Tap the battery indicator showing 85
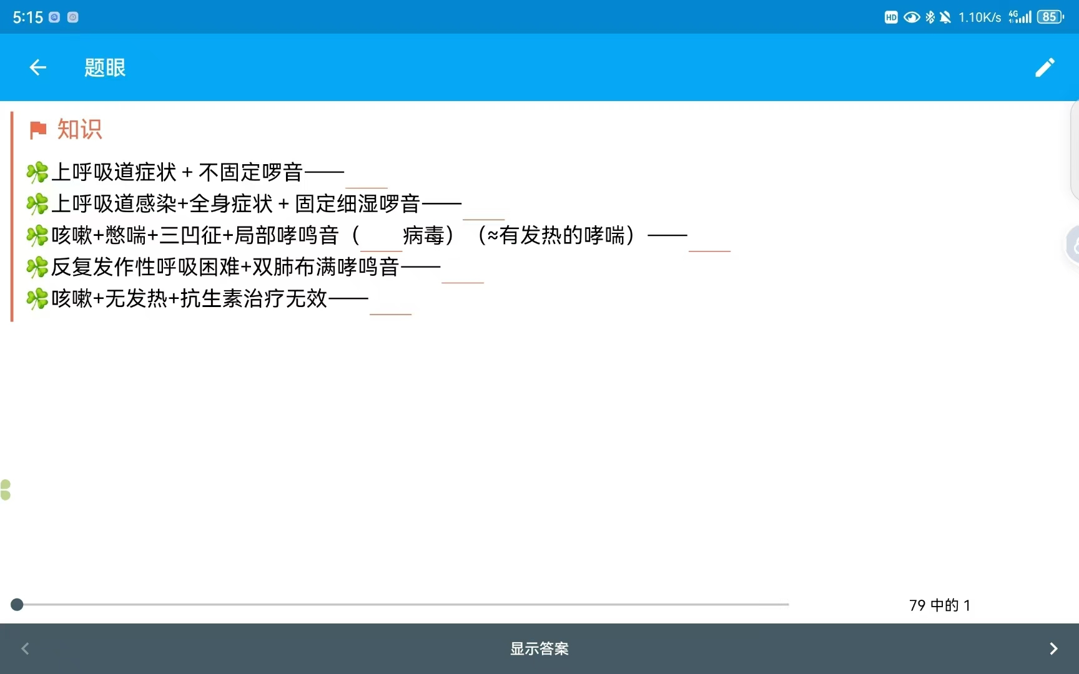Image resolution: width=1079 pixels, height=674 pixels. coord(1050,17)
